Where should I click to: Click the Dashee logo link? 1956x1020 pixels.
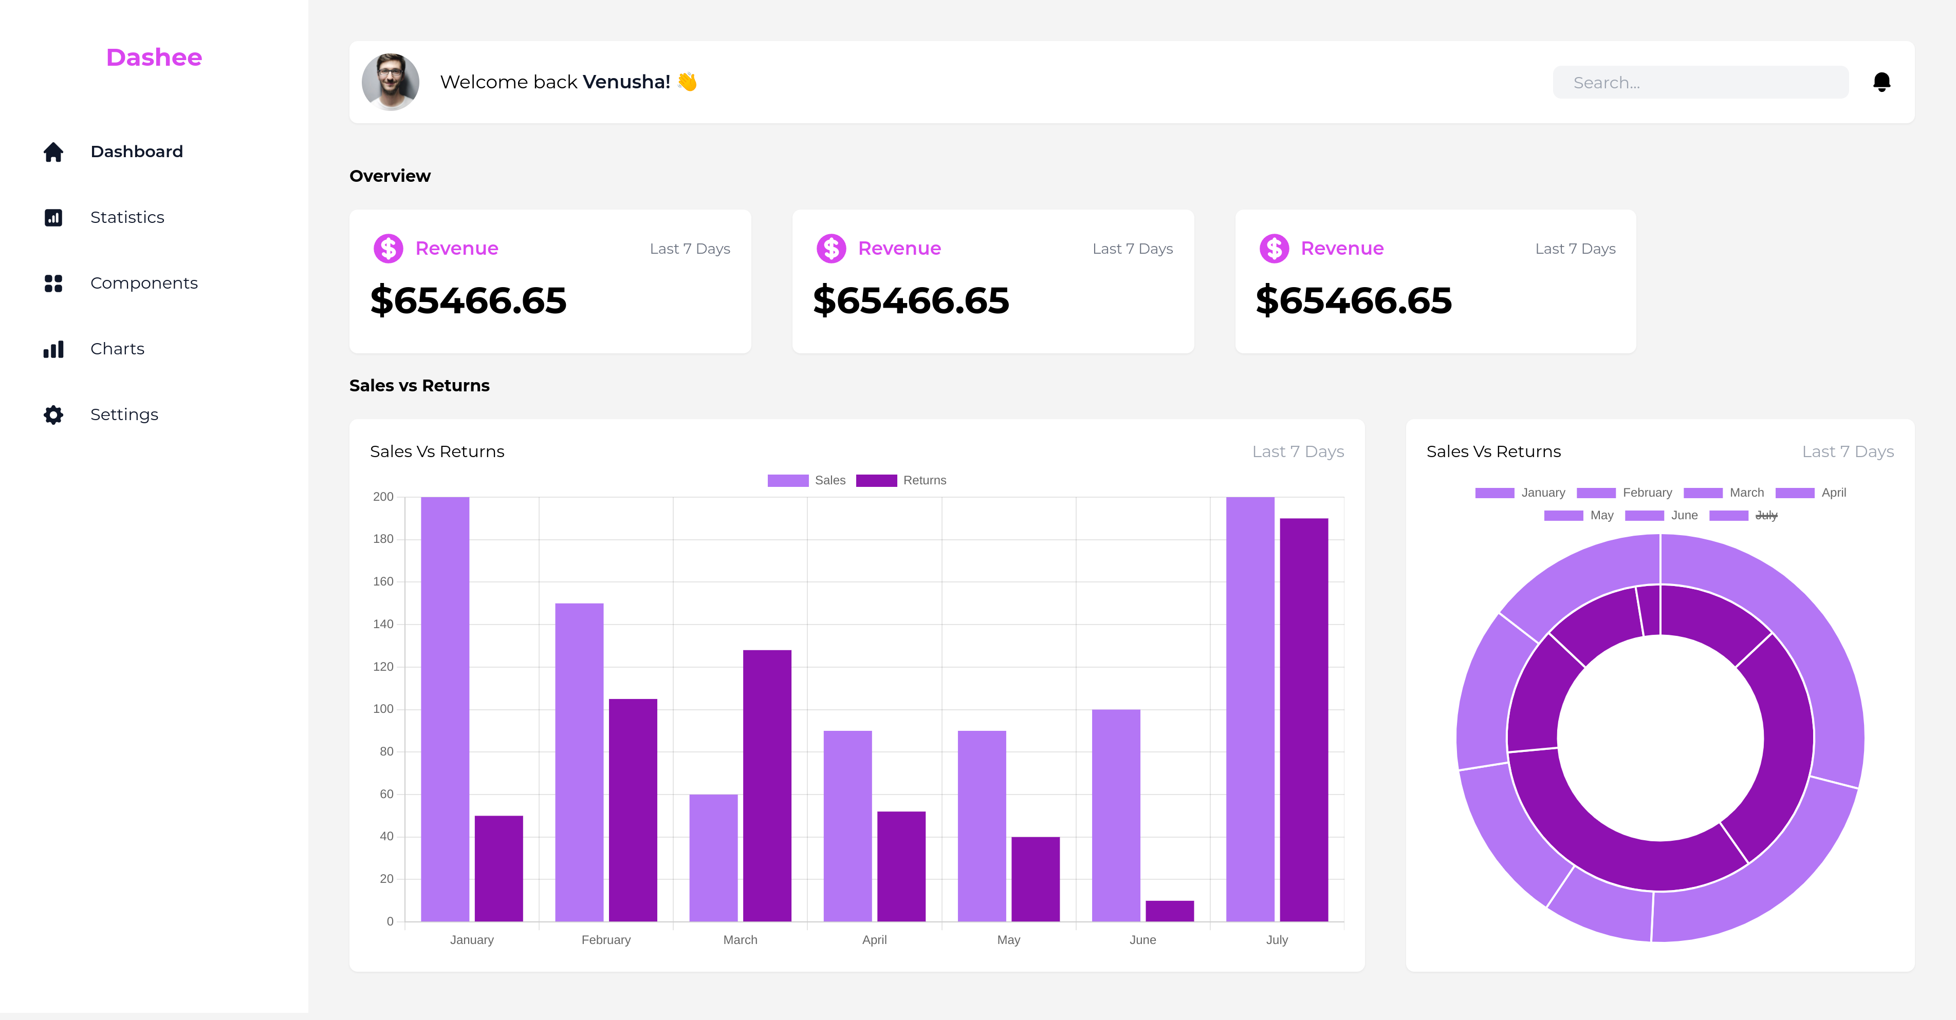[x=154, y=58]
